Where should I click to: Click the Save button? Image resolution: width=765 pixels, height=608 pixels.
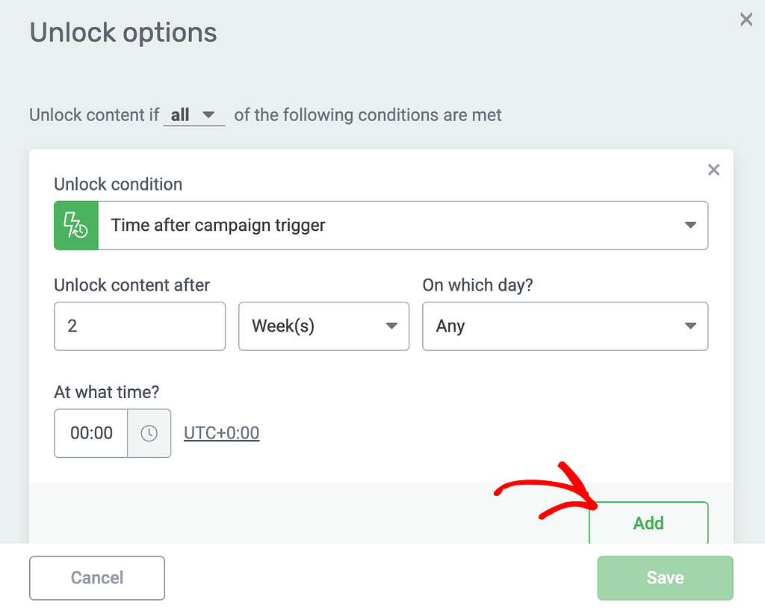[665, 577]
